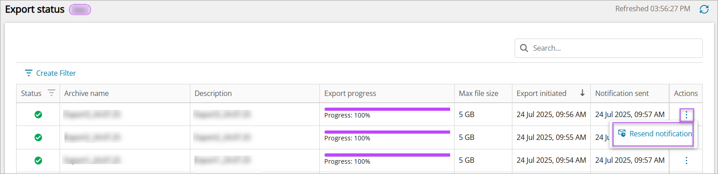Click the green check status of the first export

(39, 114)
